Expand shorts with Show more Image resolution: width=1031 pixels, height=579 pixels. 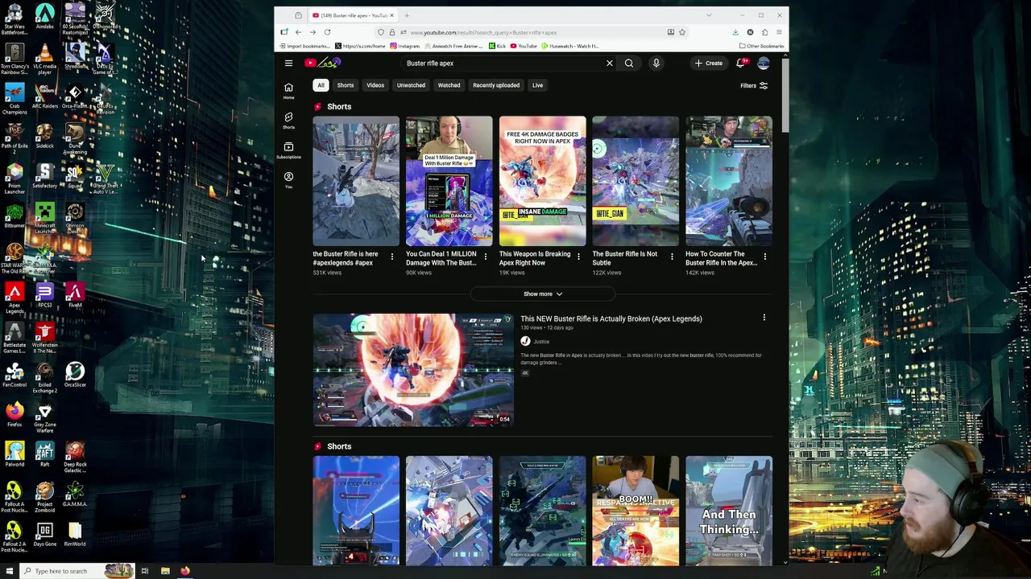543,294
